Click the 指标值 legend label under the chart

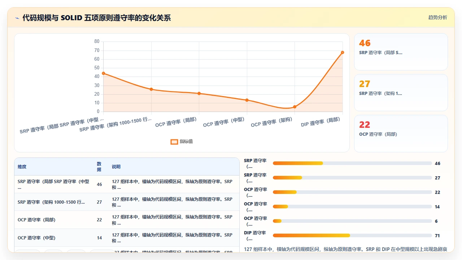[186, 142]
